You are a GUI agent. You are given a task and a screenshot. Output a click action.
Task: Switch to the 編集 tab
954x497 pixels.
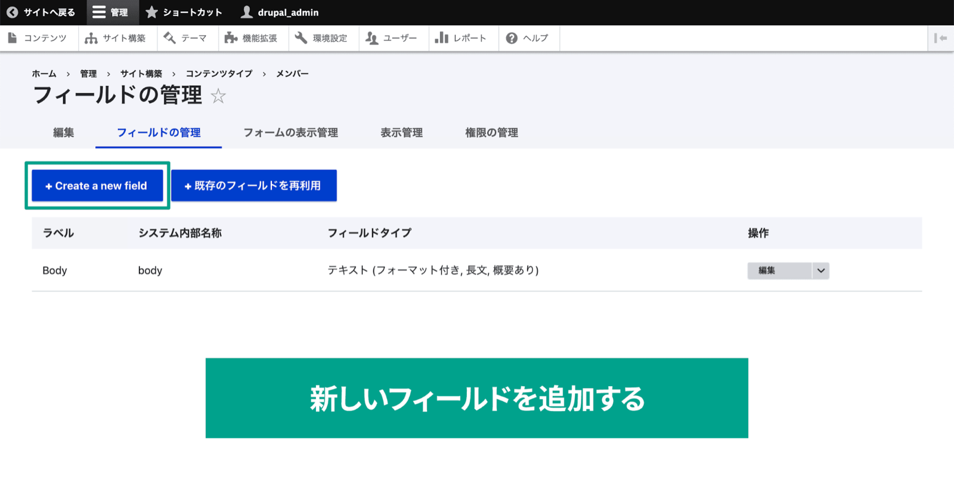point(63,132)
